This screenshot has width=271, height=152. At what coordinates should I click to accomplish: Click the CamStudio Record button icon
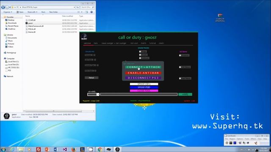click(x=227, y=143)
